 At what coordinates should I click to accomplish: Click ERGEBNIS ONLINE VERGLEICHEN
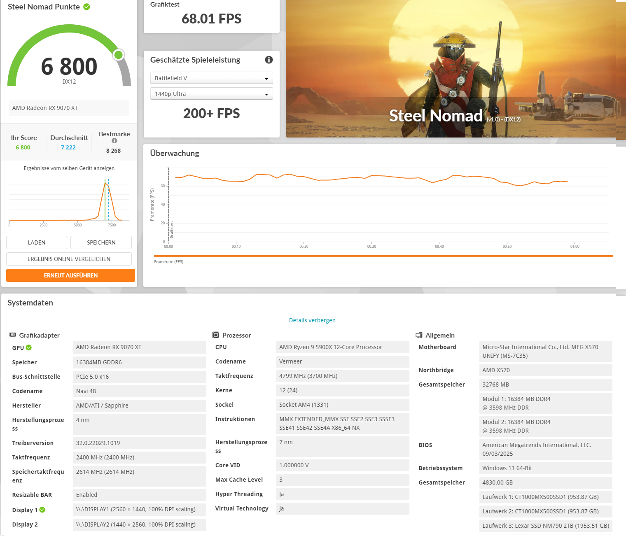tap(68, 259)
